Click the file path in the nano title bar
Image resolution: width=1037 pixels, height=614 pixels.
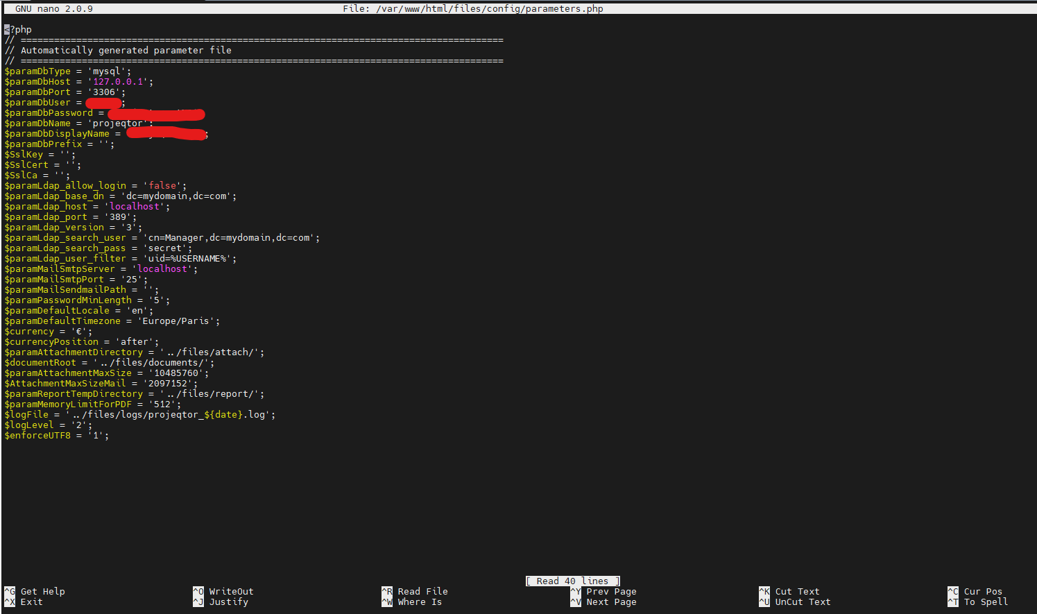(489, 9)
